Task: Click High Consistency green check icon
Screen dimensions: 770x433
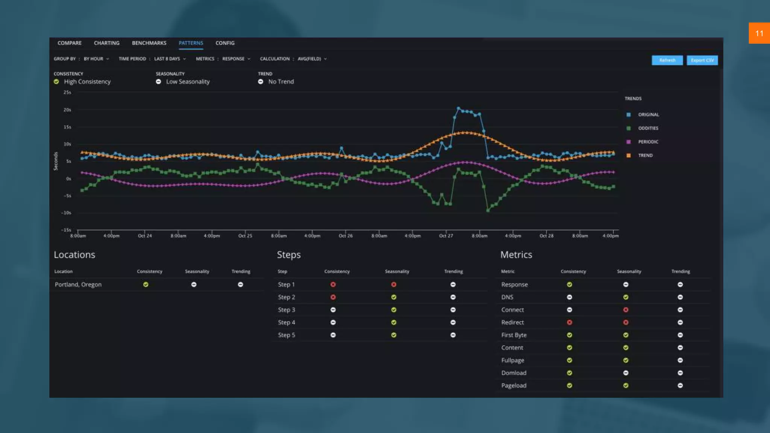Action: (x=56, y=82)
